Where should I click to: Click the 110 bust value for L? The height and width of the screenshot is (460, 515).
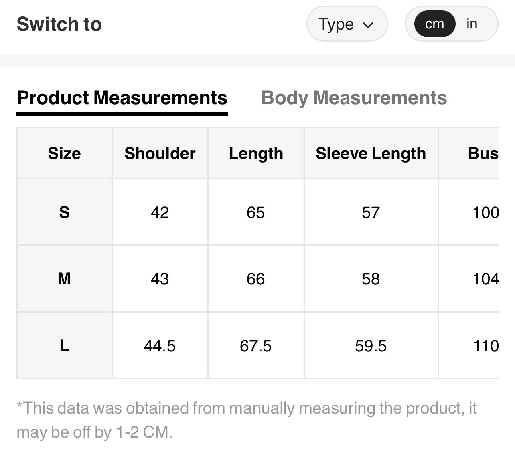[486, 346]
